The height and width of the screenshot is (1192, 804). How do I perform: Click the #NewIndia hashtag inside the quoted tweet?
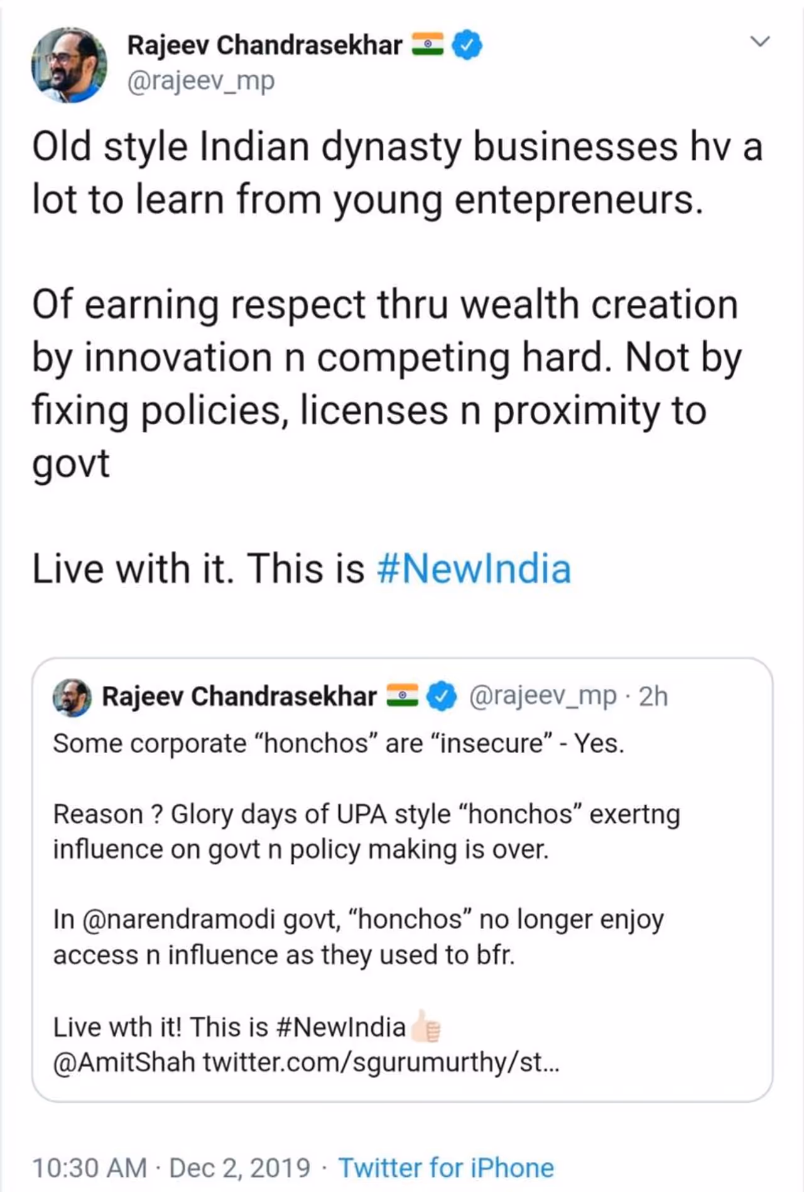(x=340, y=1027)
